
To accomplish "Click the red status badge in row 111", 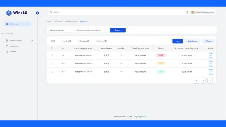I will 161,56.
